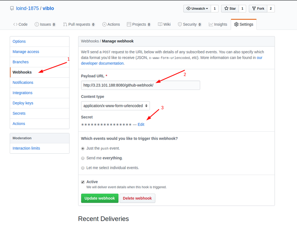The height and width of the screenshot is (225, 297).
Task: Expand the Unwatch dropdown button
Action: pos(197,9)
